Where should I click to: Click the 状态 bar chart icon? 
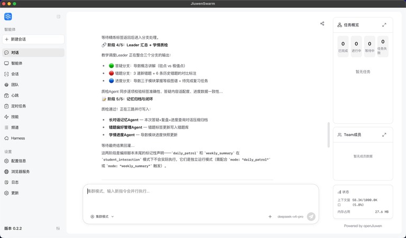[x=339, y=192]
